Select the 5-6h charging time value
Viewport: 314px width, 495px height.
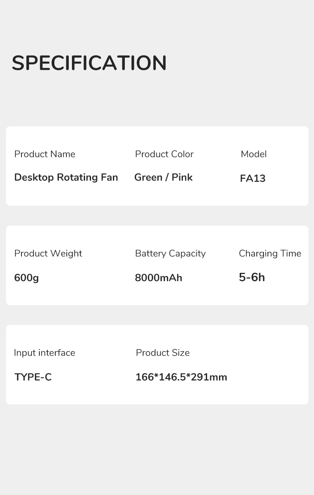(252, 277)
